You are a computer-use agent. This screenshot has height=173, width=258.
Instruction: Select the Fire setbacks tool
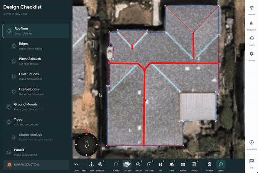coord(160,165)
